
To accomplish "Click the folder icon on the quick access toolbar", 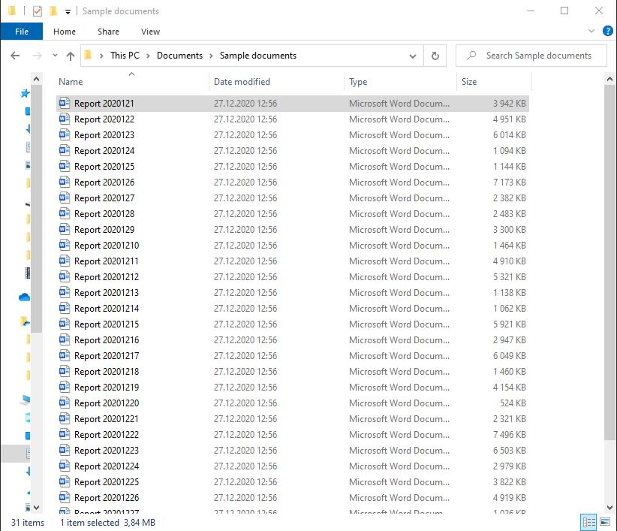I will pyautogui.click(x=53, y=11).
